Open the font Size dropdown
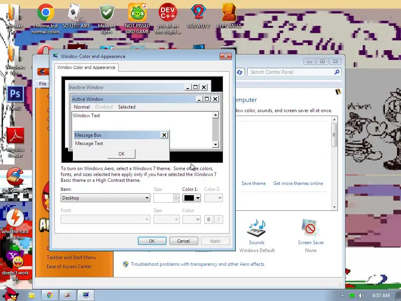 [x=166, y=219]
